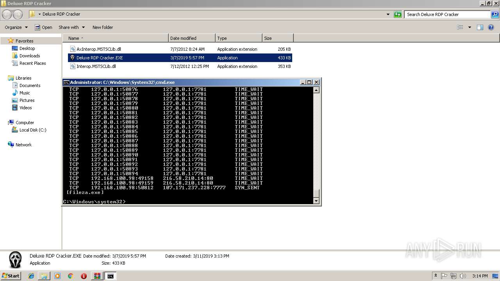Image resolution: width=500 pixels, height=281 pixels.
Task: Open Opera browser from taskbar
Action: pyautogui.click(x=84, y=276)
